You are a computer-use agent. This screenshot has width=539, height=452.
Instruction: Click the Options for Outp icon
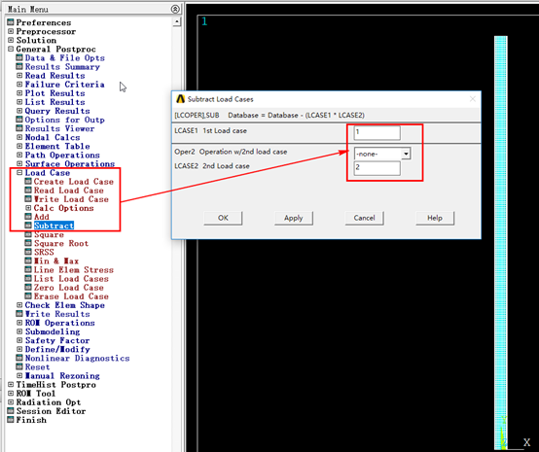click(19, 120)
